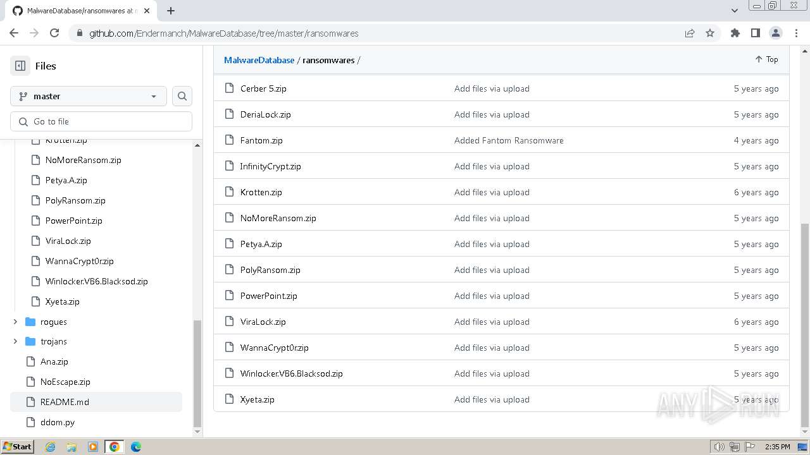Click file icon beside DeriaLock.zip

tap(230, 114)
